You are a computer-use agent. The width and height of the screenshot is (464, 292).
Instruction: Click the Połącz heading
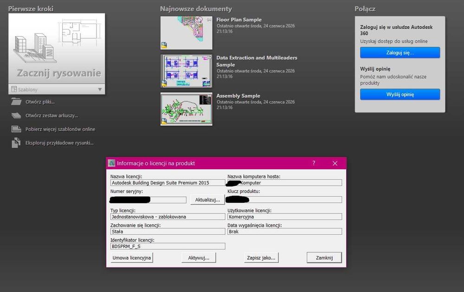pos(365,9)
